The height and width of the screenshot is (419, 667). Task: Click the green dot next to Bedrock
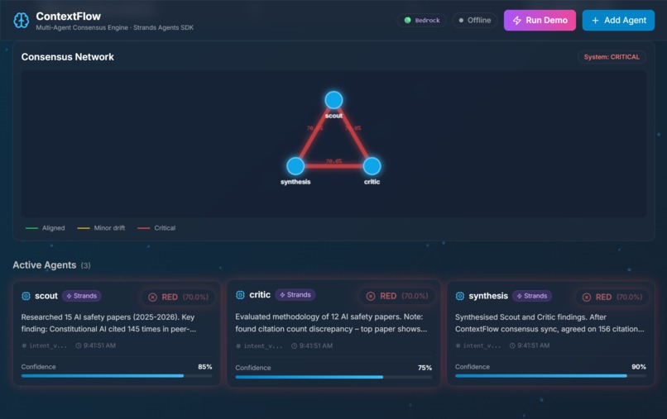point(407,20)
